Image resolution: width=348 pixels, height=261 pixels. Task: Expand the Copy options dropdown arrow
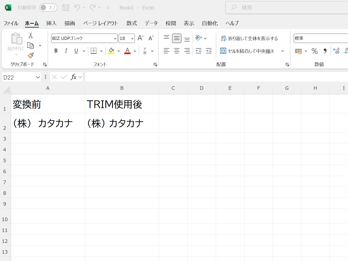coord(40,45)
